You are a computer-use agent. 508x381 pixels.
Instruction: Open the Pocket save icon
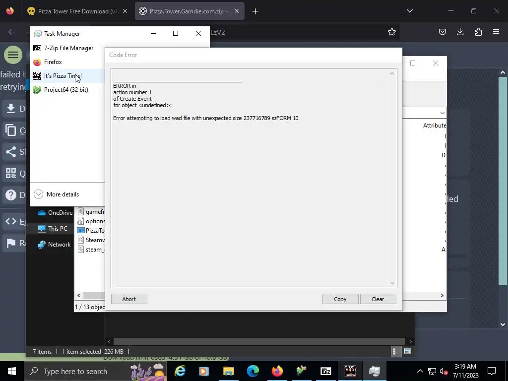[442, 32]
